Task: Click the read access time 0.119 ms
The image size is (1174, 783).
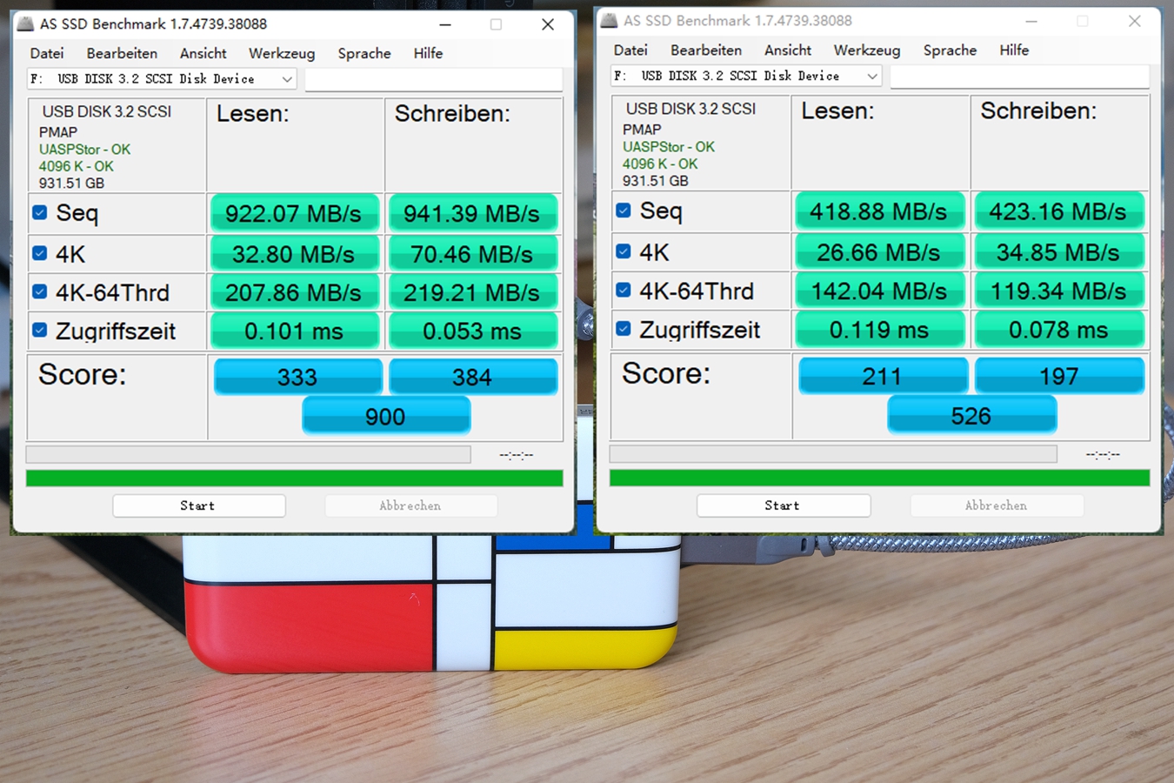Action: [x=879, y=330]
